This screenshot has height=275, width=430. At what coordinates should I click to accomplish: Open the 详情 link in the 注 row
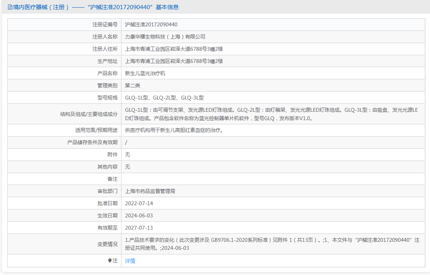pos(130,261)
